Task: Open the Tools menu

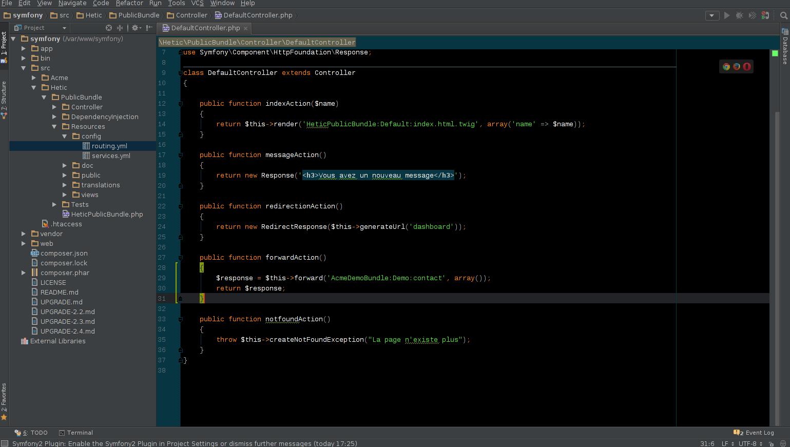Action: click(177, 3)
